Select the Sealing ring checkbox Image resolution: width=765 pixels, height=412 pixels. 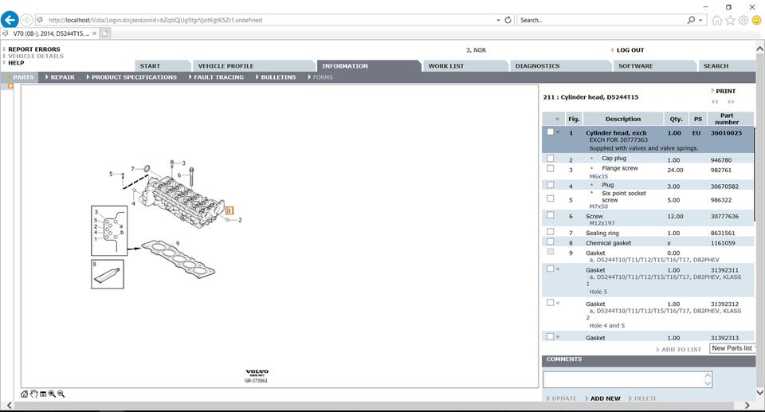pos(551,232)
